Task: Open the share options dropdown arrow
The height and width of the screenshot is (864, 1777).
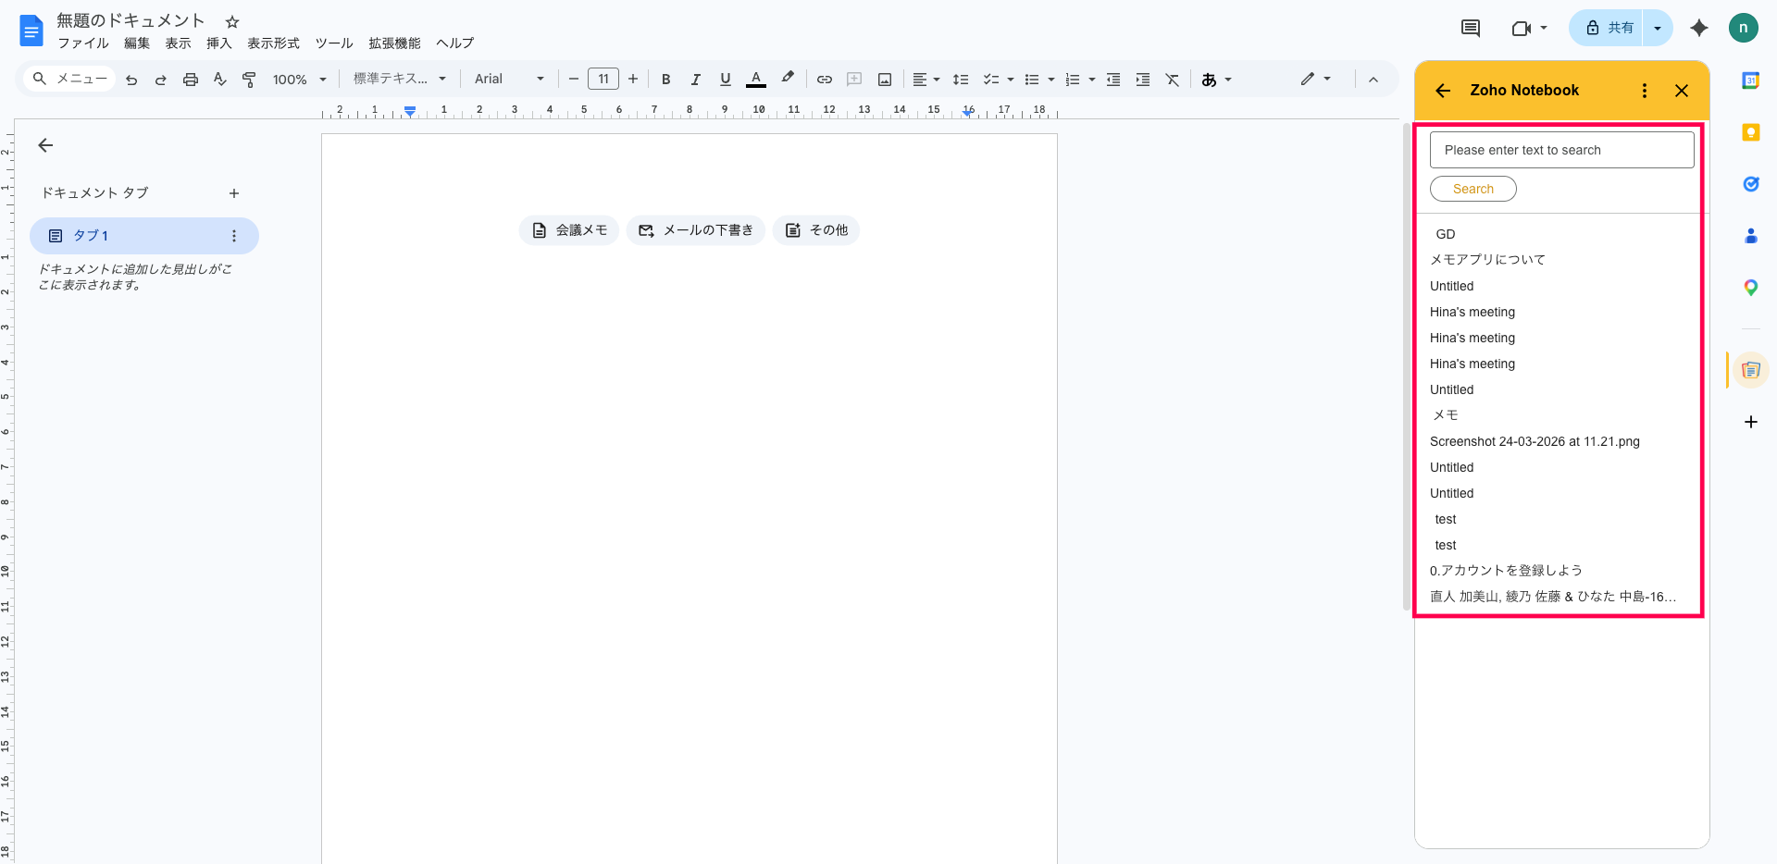Action: 1658,28
